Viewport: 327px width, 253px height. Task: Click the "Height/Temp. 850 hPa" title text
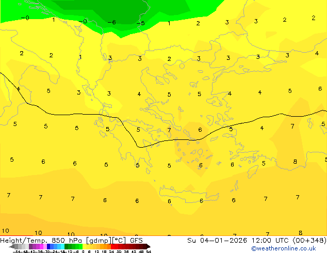(x=41, y=241)
